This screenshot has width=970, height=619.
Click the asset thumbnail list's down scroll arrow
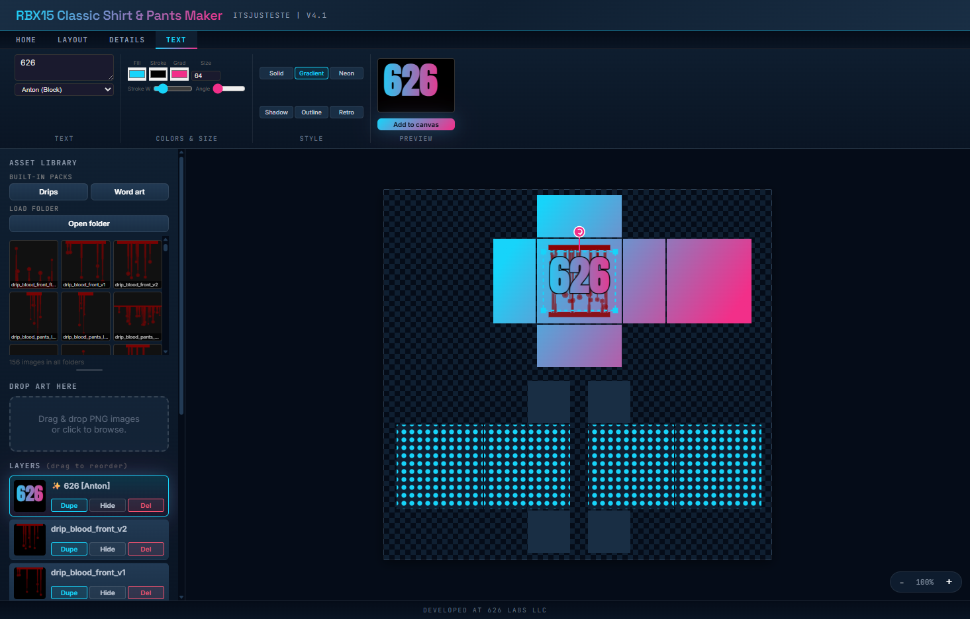pyautogui.click(x=166, y=352)
